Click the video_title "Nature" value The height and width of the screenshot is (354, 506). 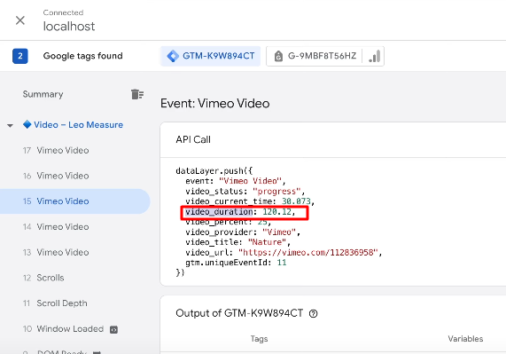(x=267, y=242)
